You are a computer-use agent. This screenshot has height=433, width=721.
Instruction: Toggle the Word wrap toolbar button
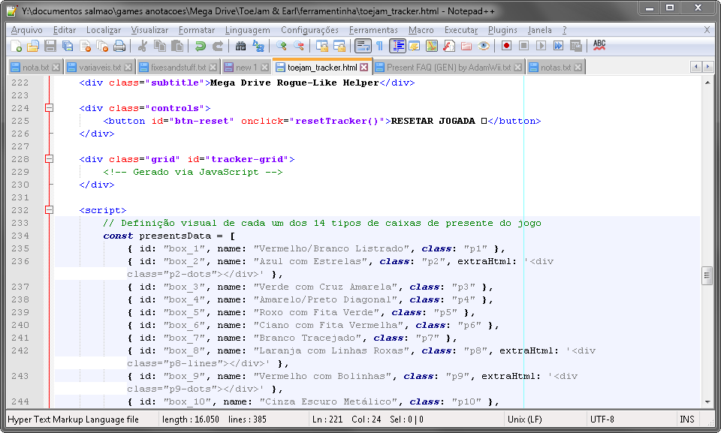363,46
